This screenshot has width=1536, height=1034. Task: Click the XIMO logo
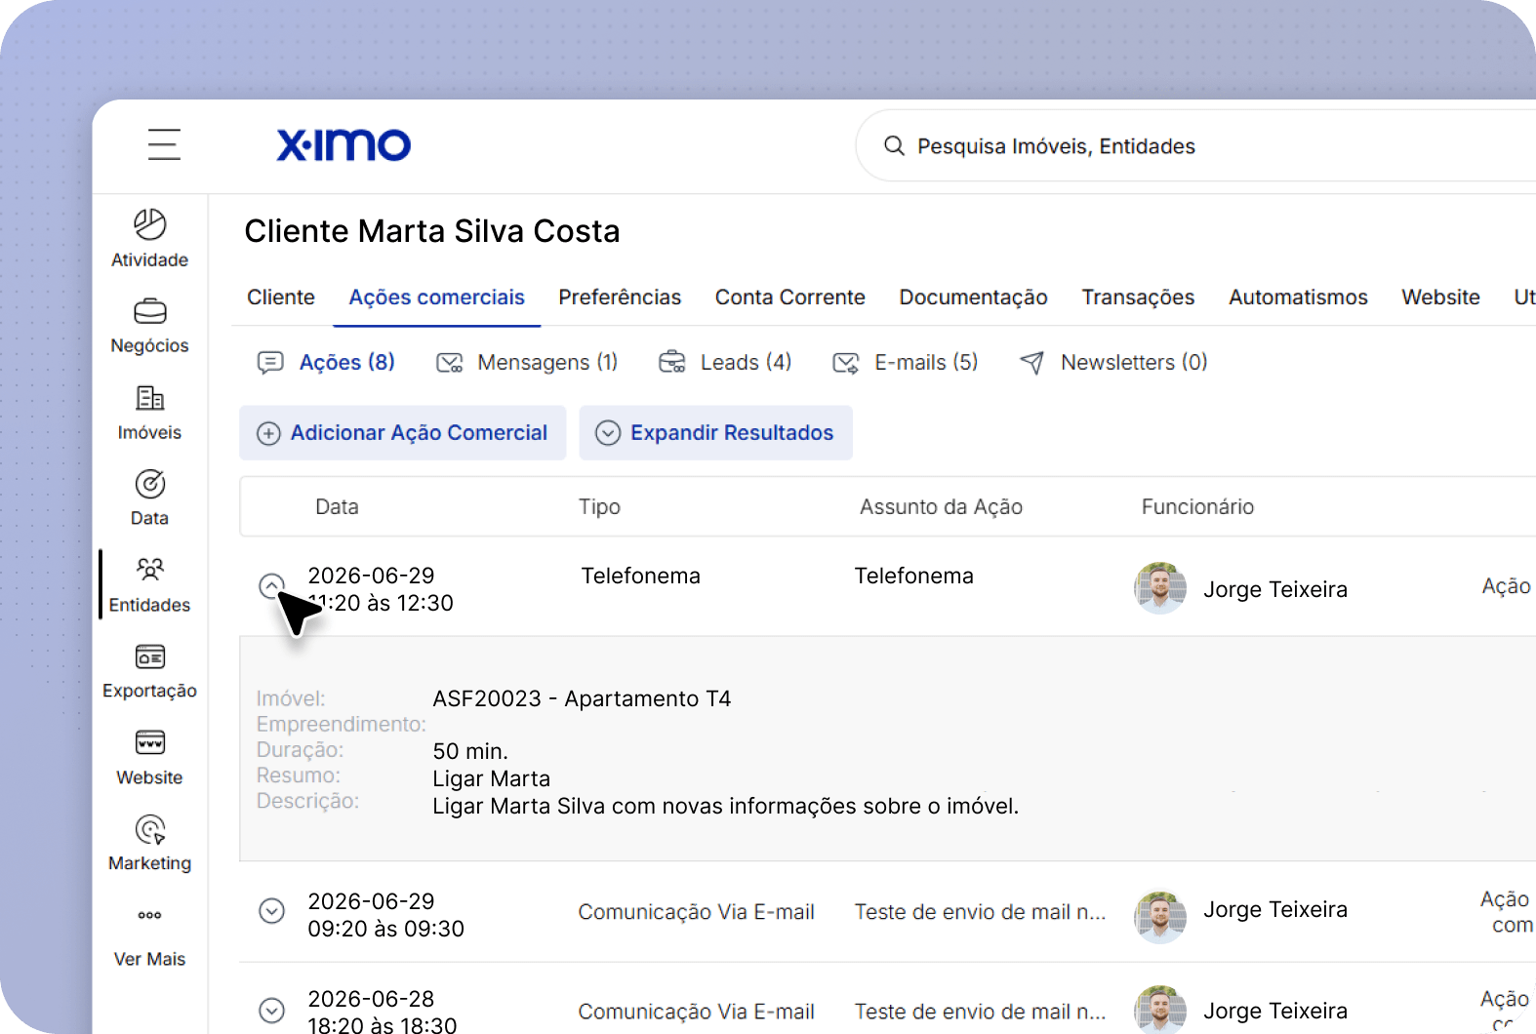point(344,145)
